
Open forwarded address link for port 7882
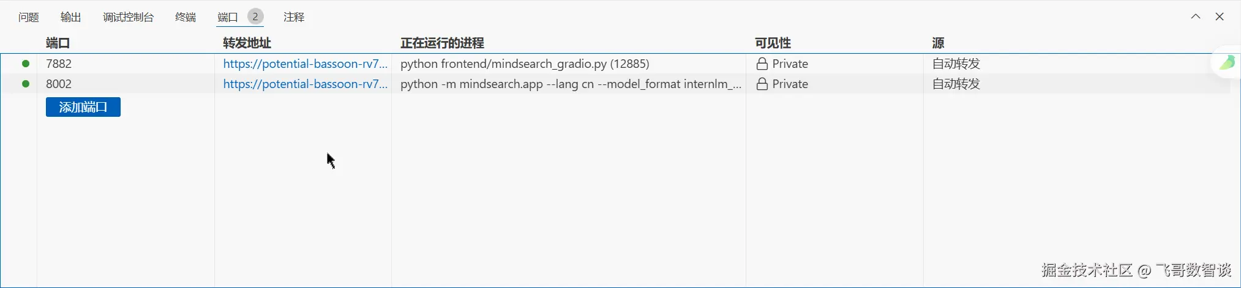pyautogui.click(x=305, y=64)
